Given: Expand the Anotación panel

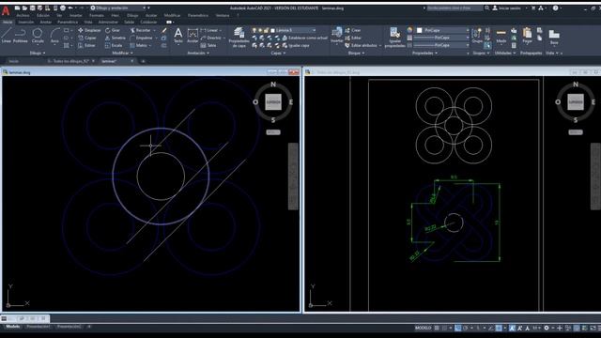Looking at the screenshot, I should [198, 54].
